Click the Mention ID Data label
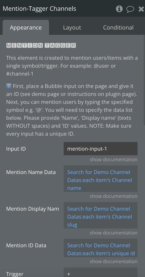The width and height of the screenshot is (145, 277). [26, 245]
